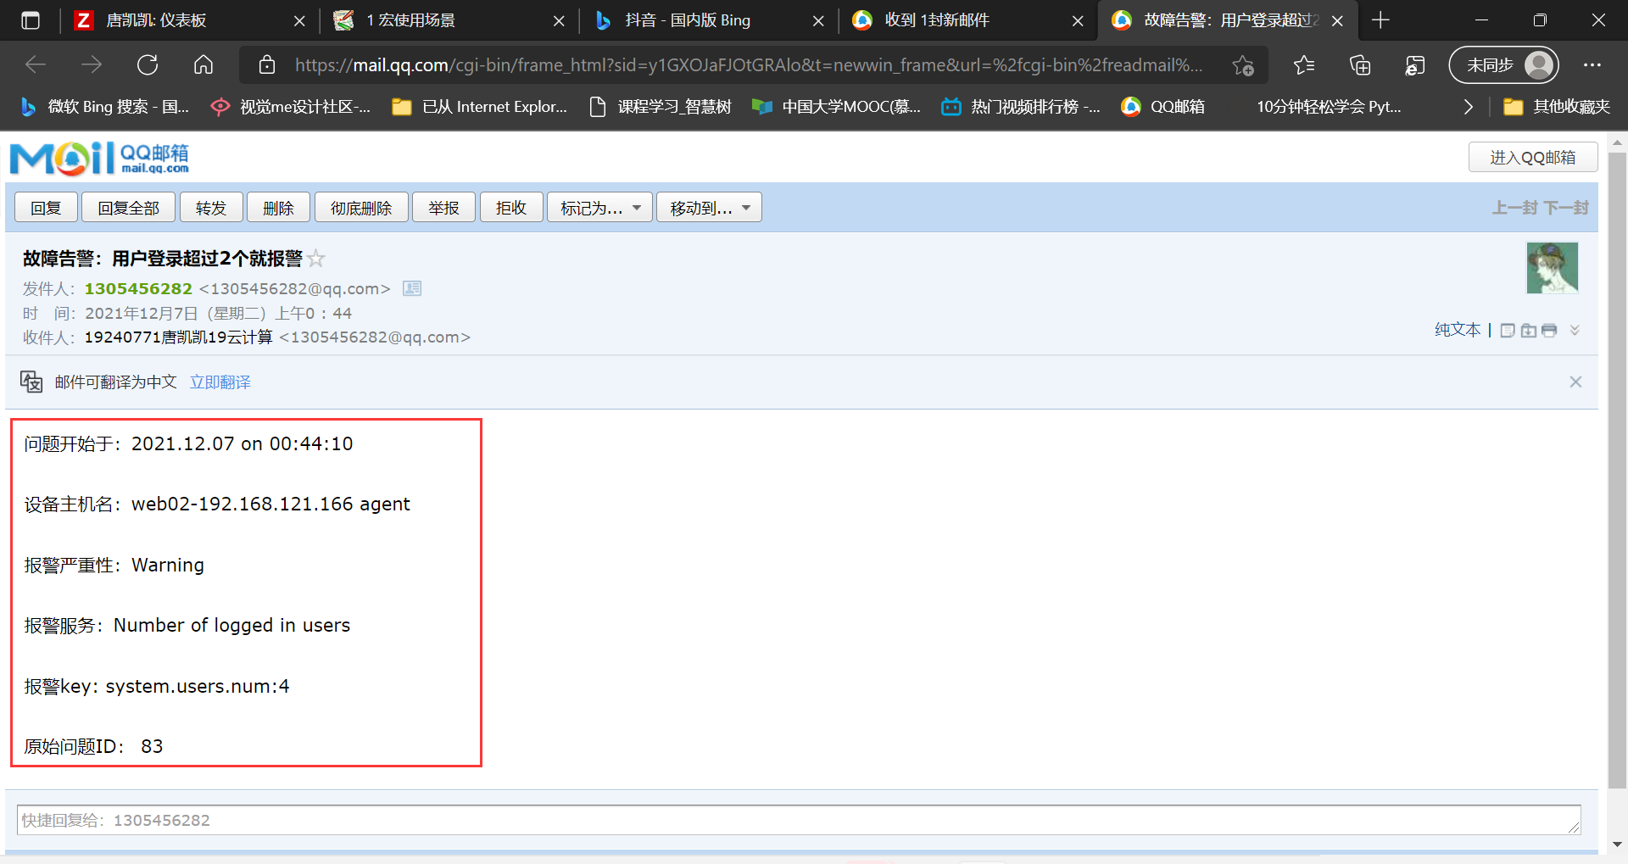Refresh the page

tap(148, 64)
